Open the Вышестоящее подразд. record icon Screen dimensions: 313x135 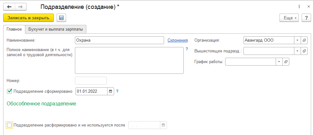point(304,51)
